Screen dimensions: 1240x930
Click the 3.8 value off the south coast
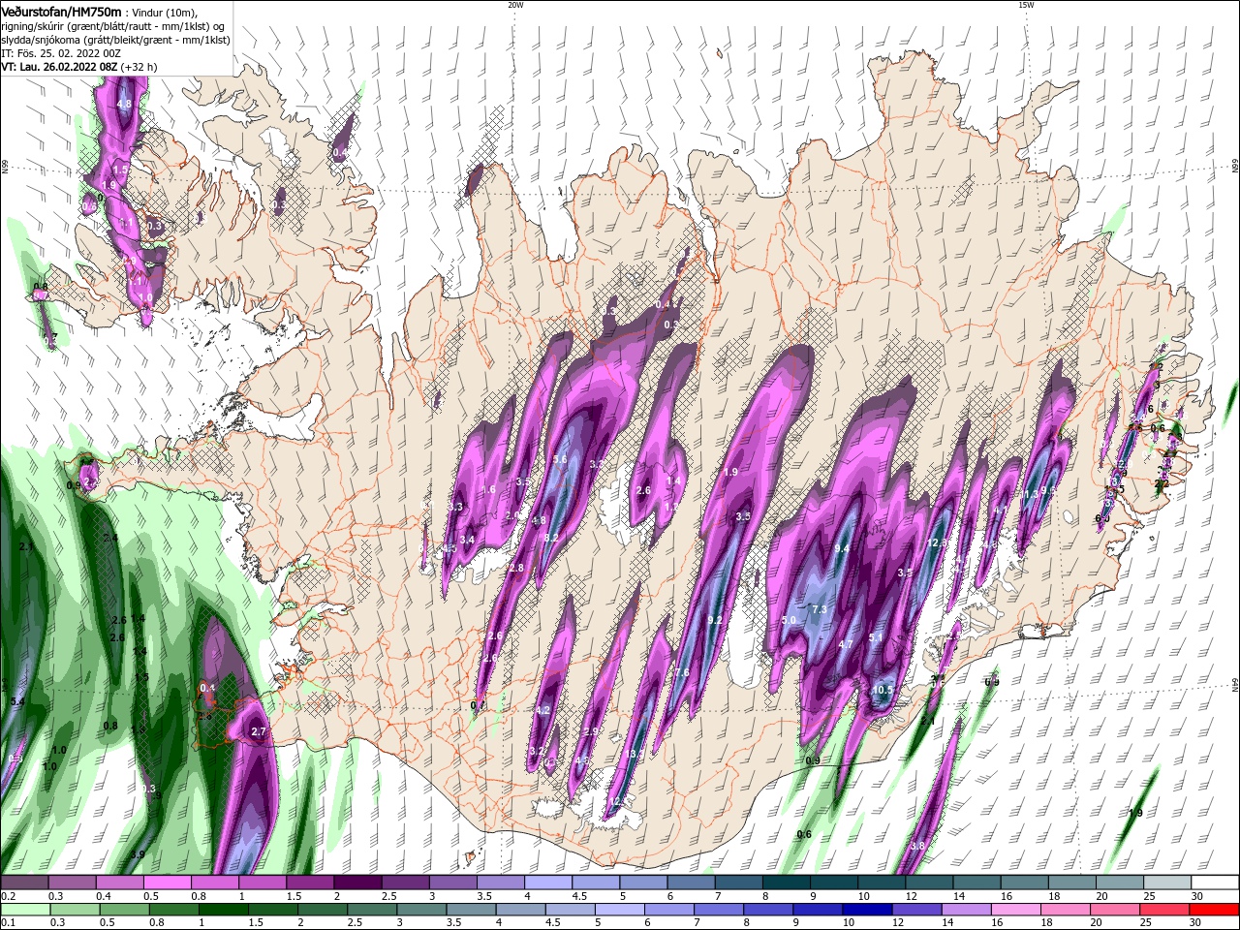(918, 846)
